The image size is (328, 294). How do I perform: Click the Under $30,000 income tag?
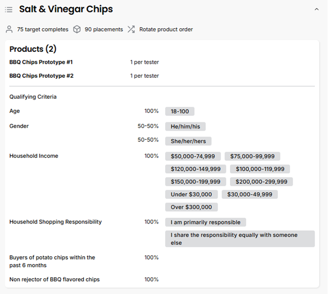191,194
